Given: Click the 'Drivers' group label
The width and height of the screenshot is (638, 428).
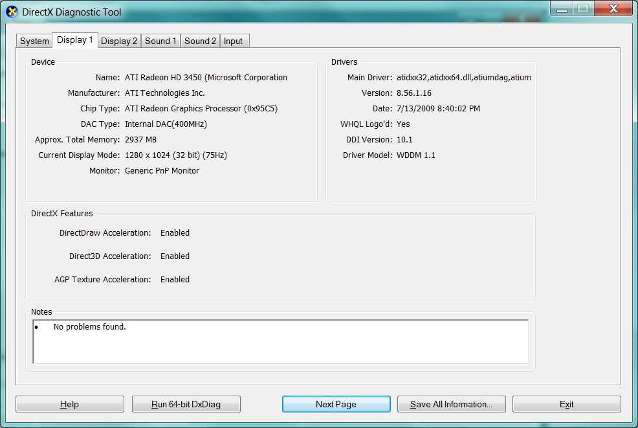Looking at the screenshot, I should pos(344,62).
